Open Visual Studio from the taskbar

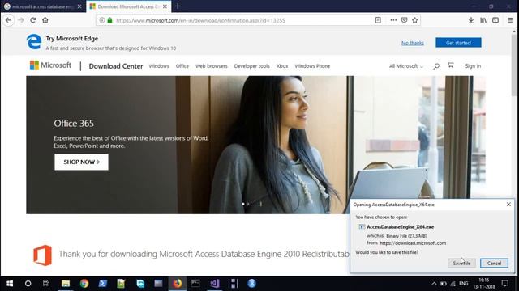(x=214, y=284)
